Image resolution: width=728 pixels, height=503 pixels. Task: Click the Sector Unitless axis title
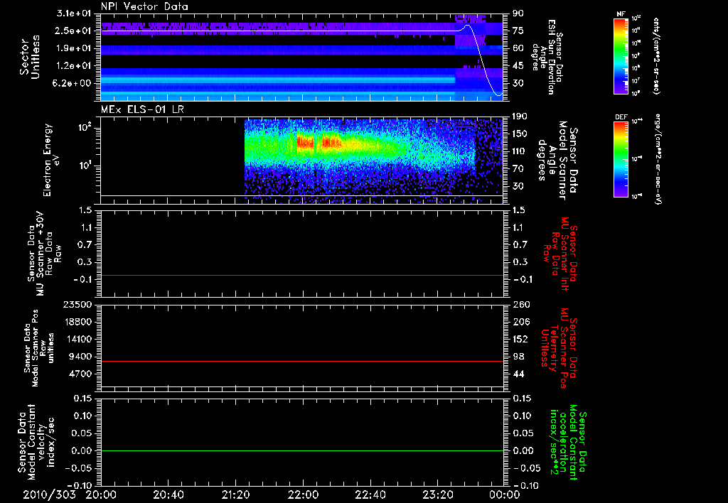pos(30,57)
